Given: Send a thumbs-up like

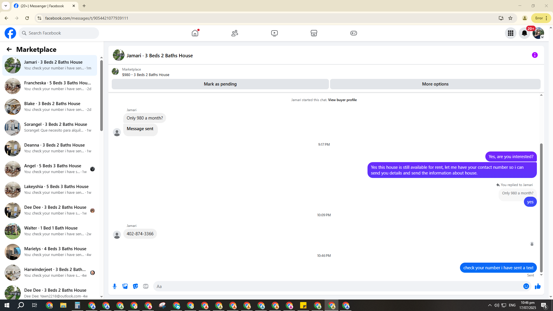Looking at the screenshot, I should point(538,286).
